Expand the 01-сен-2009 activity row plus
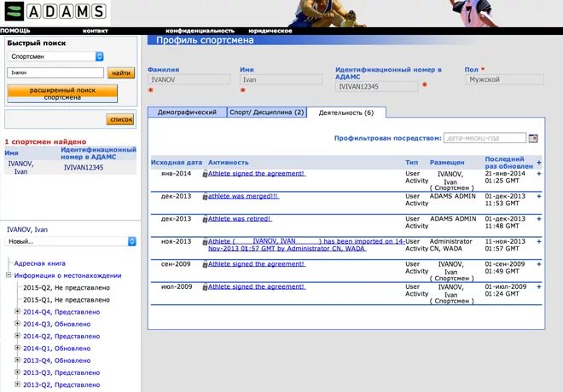563x392 pixels. 538,264
